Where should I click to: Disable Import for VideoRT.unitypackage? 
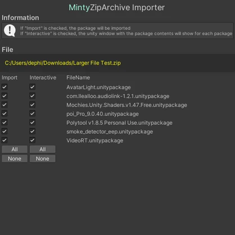point(4,140)
